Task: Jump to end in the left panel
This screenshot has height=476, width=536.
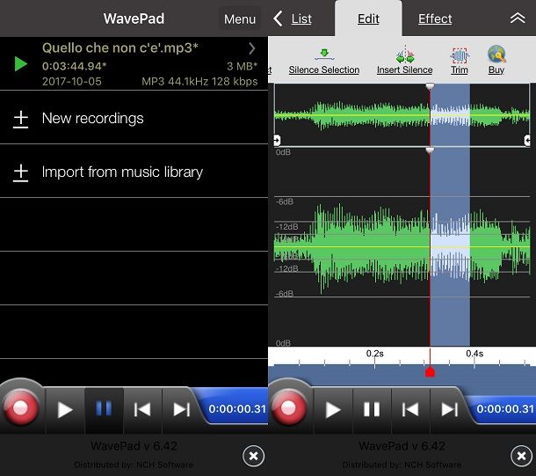Action: (x=181, y=410)
